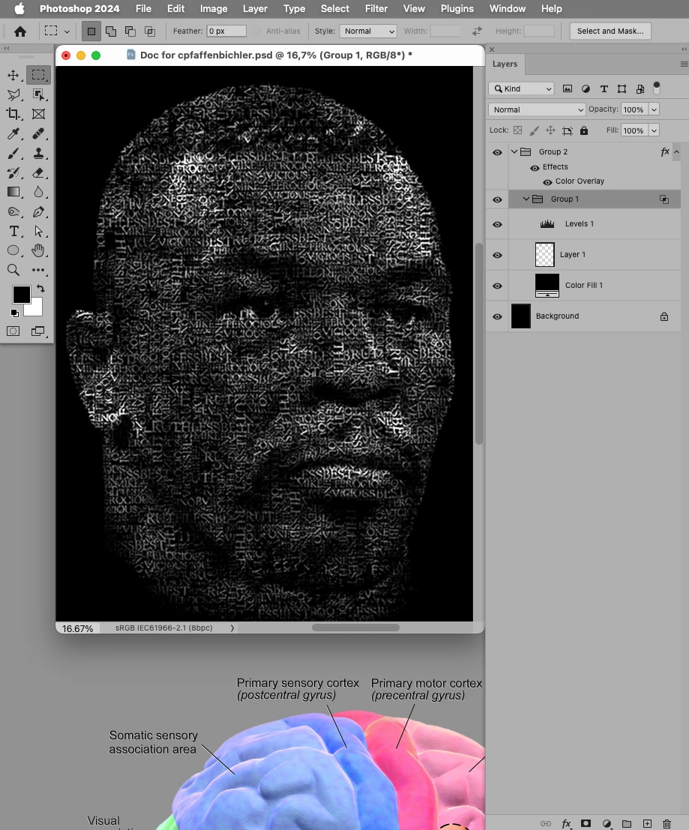
Task: Select the Move tool
Action: [13, 75]
